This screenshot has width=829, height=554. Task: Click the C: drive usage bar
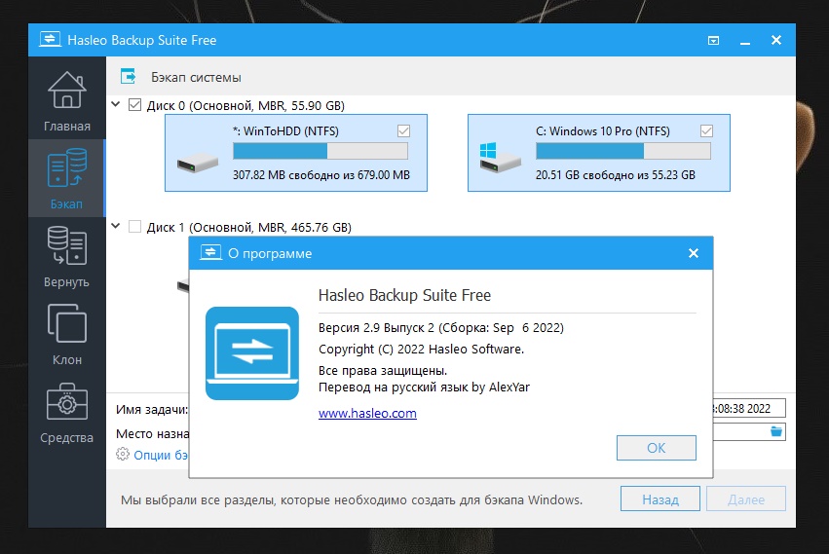click(x=623, y=151)
